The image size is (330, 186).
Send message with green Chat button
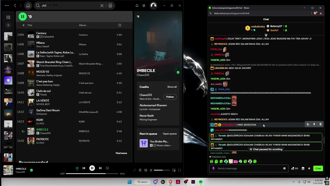click(x=318, y=168)
